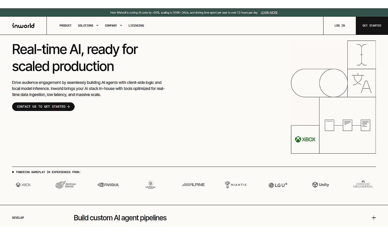Open the Learn More banner link
The height and width of the screenshot is (235, 388).
pos(269,13)
